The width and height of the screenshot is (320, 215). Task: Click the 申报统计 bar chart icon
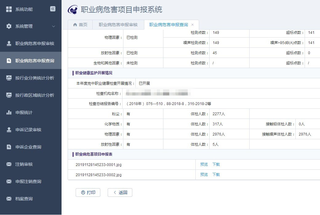click(9, 112)
